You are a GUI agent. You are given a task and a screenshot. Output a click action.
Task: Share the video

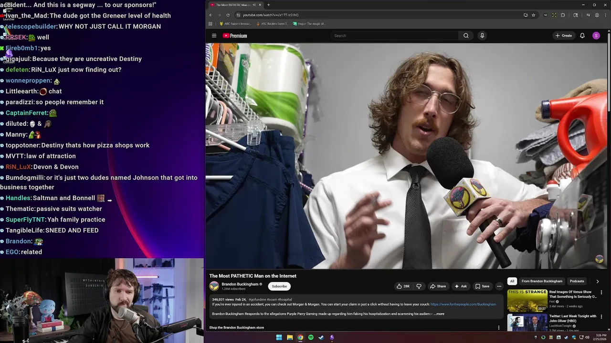click(438, 286)
